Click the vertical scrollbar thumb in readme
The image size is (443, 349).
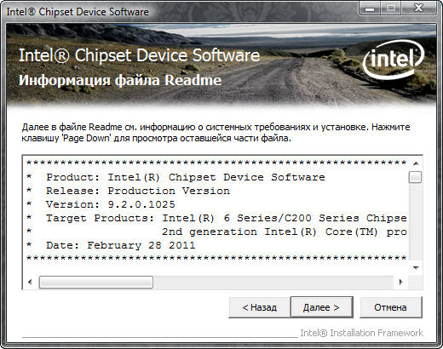[415, 177]
